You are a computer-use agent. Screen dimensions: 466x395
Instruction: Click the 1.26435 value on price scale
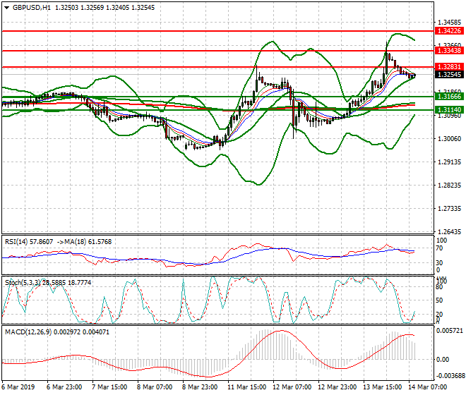(x=449, y=232)
